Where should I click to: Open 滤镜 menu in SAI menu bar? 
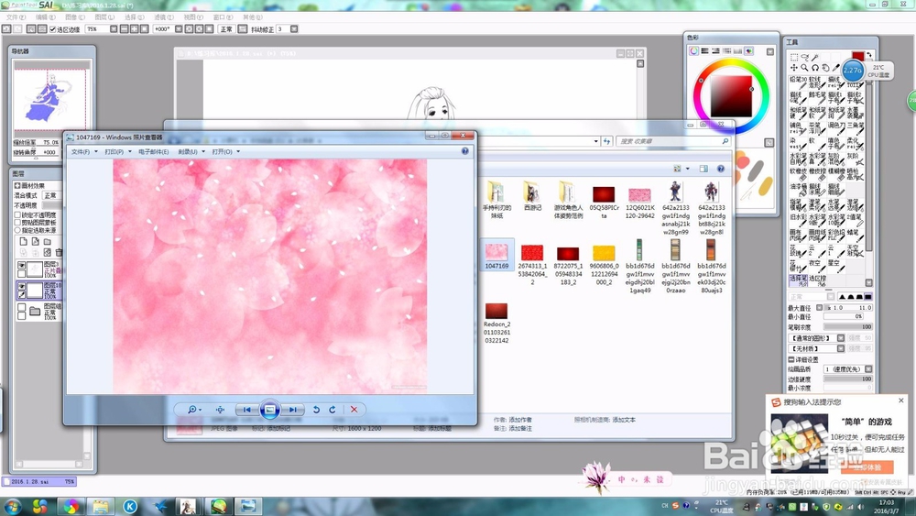164,17
